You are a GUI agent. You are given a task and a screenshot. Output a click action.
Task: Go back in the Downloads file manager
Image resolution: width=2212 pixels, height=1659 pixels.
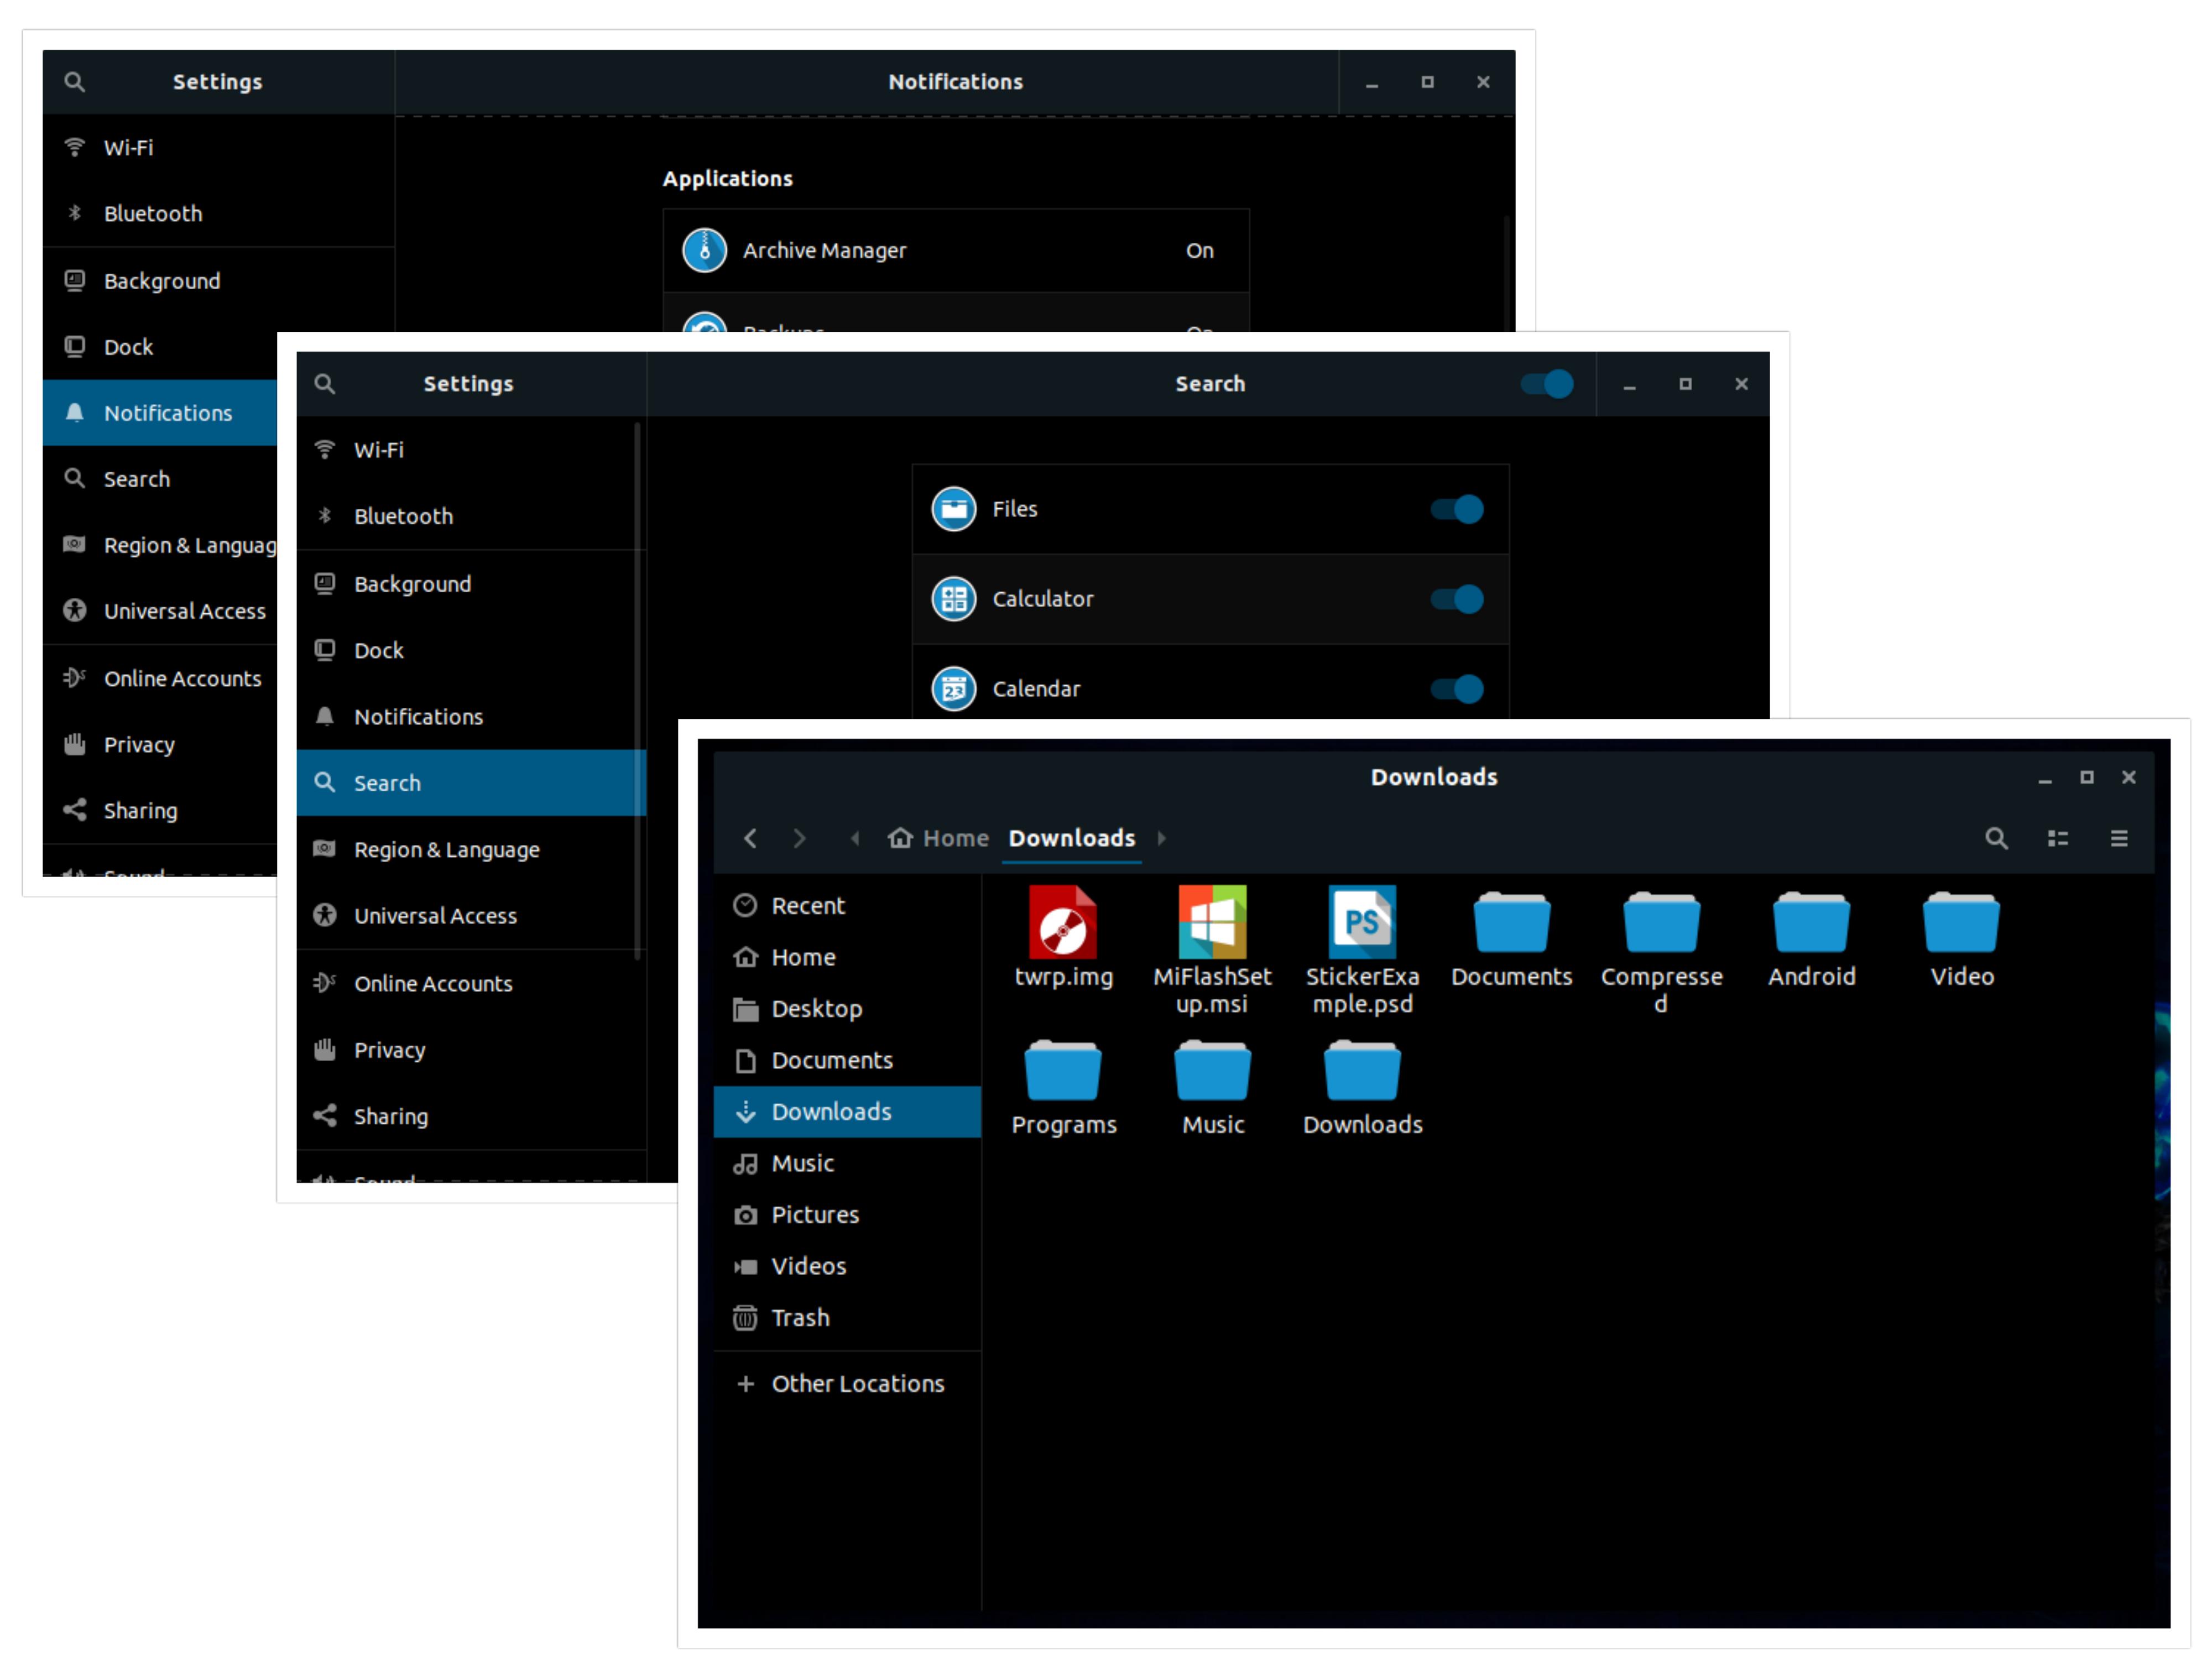pos(750,838)
